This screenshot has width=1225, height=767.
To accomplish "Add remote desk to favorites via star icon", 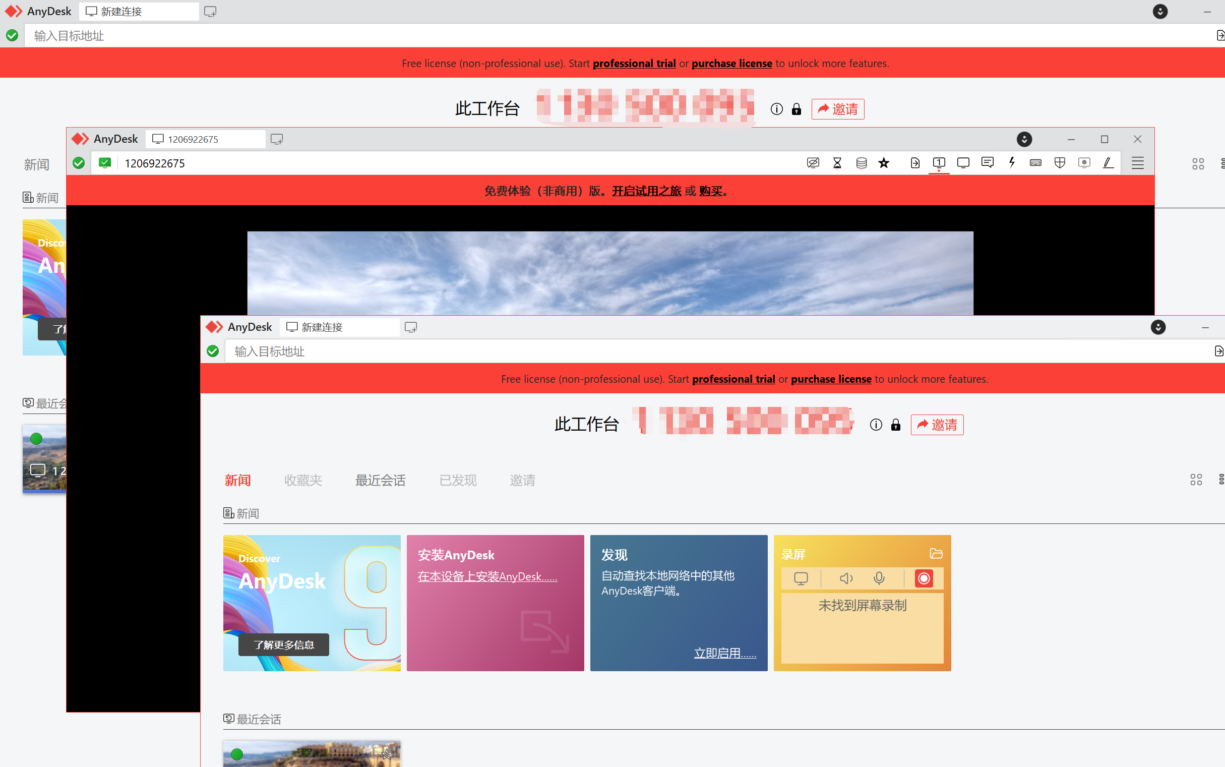I will [x=884, y=163].
